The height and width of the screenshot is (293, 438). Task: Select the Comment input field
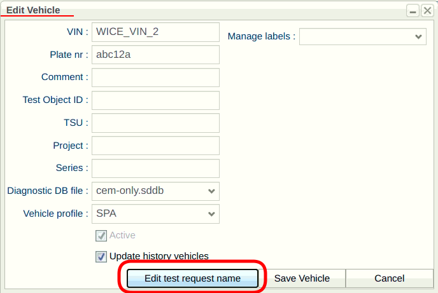point(155,78)
